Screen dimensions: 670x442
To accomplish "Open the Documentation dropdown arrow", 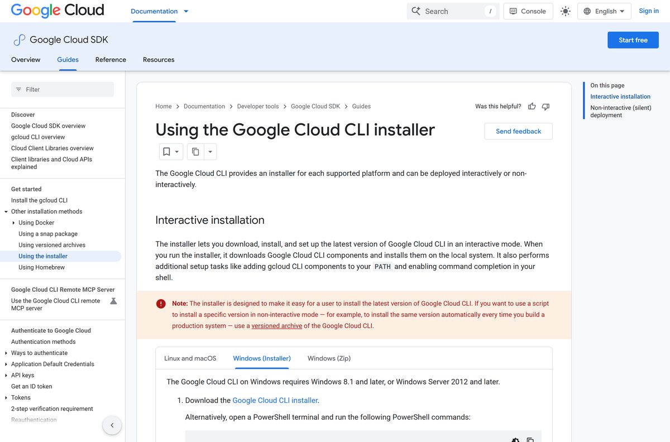I will click(186, 11).
